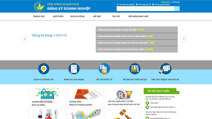Open the Văn bản pháp luật menu
Viewport: 212px width, 119px height.
pyautogui.click(x=138, y=16)
